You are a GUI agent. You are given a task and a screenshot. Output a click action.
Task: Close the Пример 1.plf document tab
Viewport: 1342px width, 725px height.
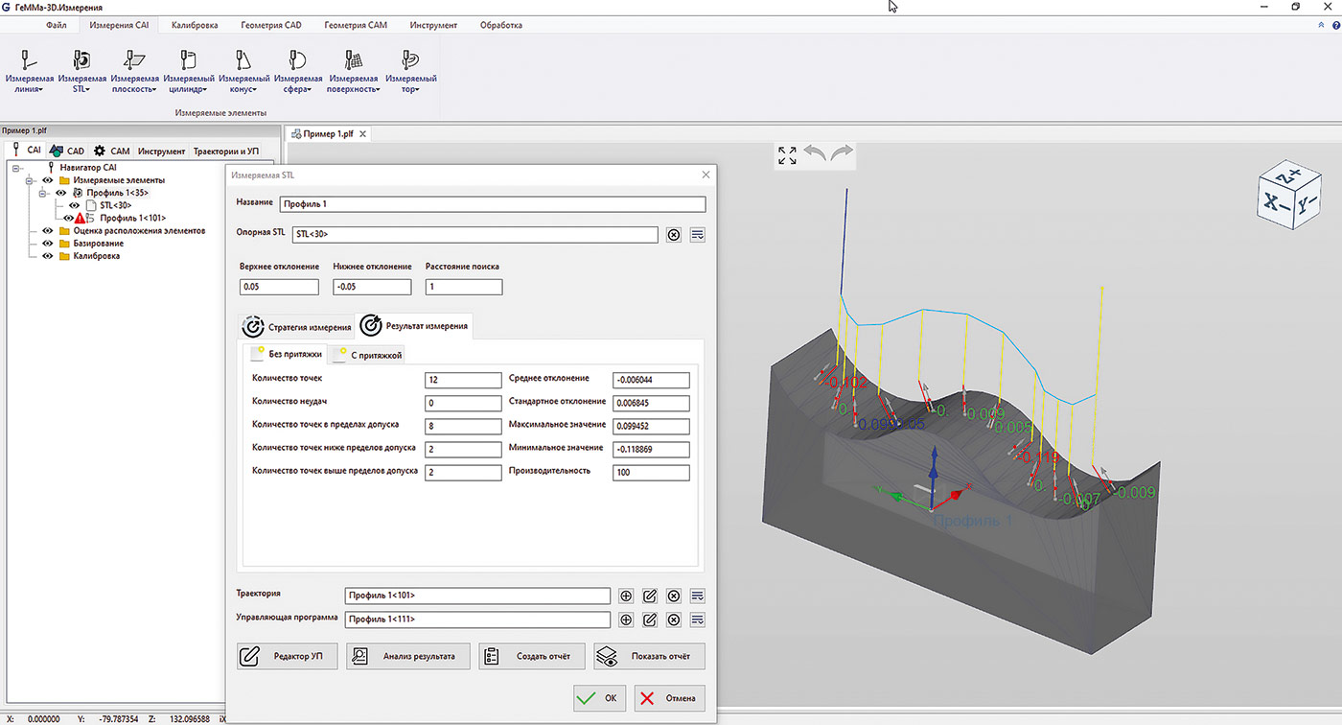click(x=363, y=134)
